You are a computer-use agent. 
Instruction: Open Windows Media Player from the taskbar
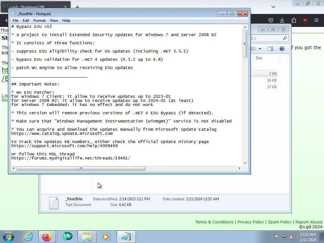pos(106,237)
